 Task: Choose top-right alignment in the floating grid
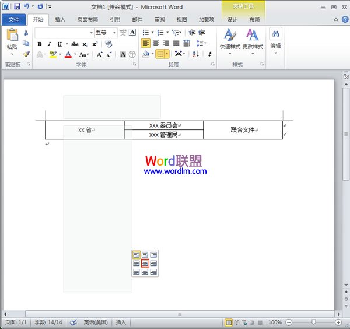pyautogui.click(x=153, y=255)
